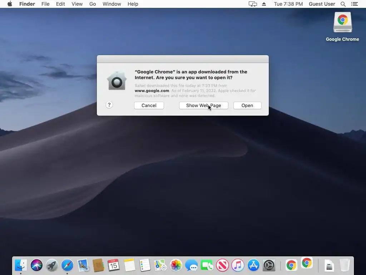
Task: Open the Help menu
Action: (133, 4)
